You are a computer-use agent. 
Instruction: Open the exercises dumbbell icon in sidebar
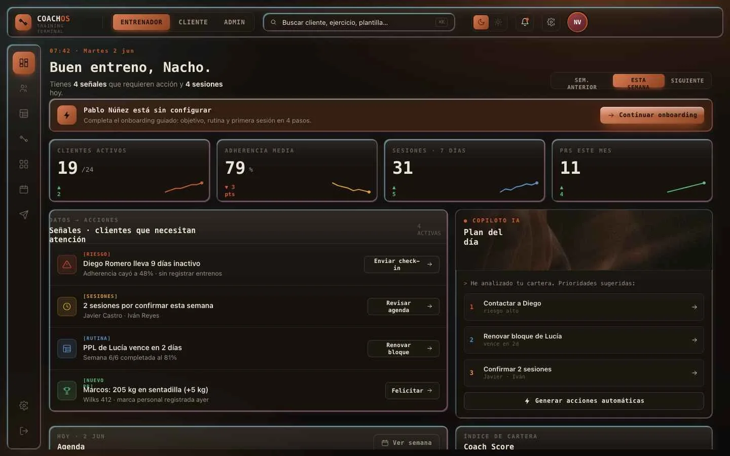(24, 139)
